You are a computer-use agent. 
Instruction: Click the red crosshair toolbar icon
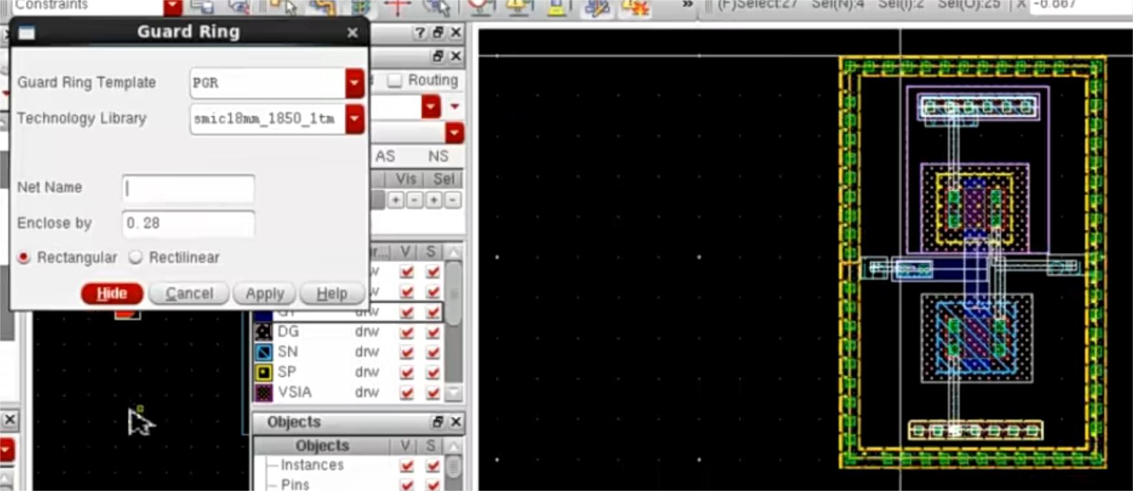(x=397, y=6)
